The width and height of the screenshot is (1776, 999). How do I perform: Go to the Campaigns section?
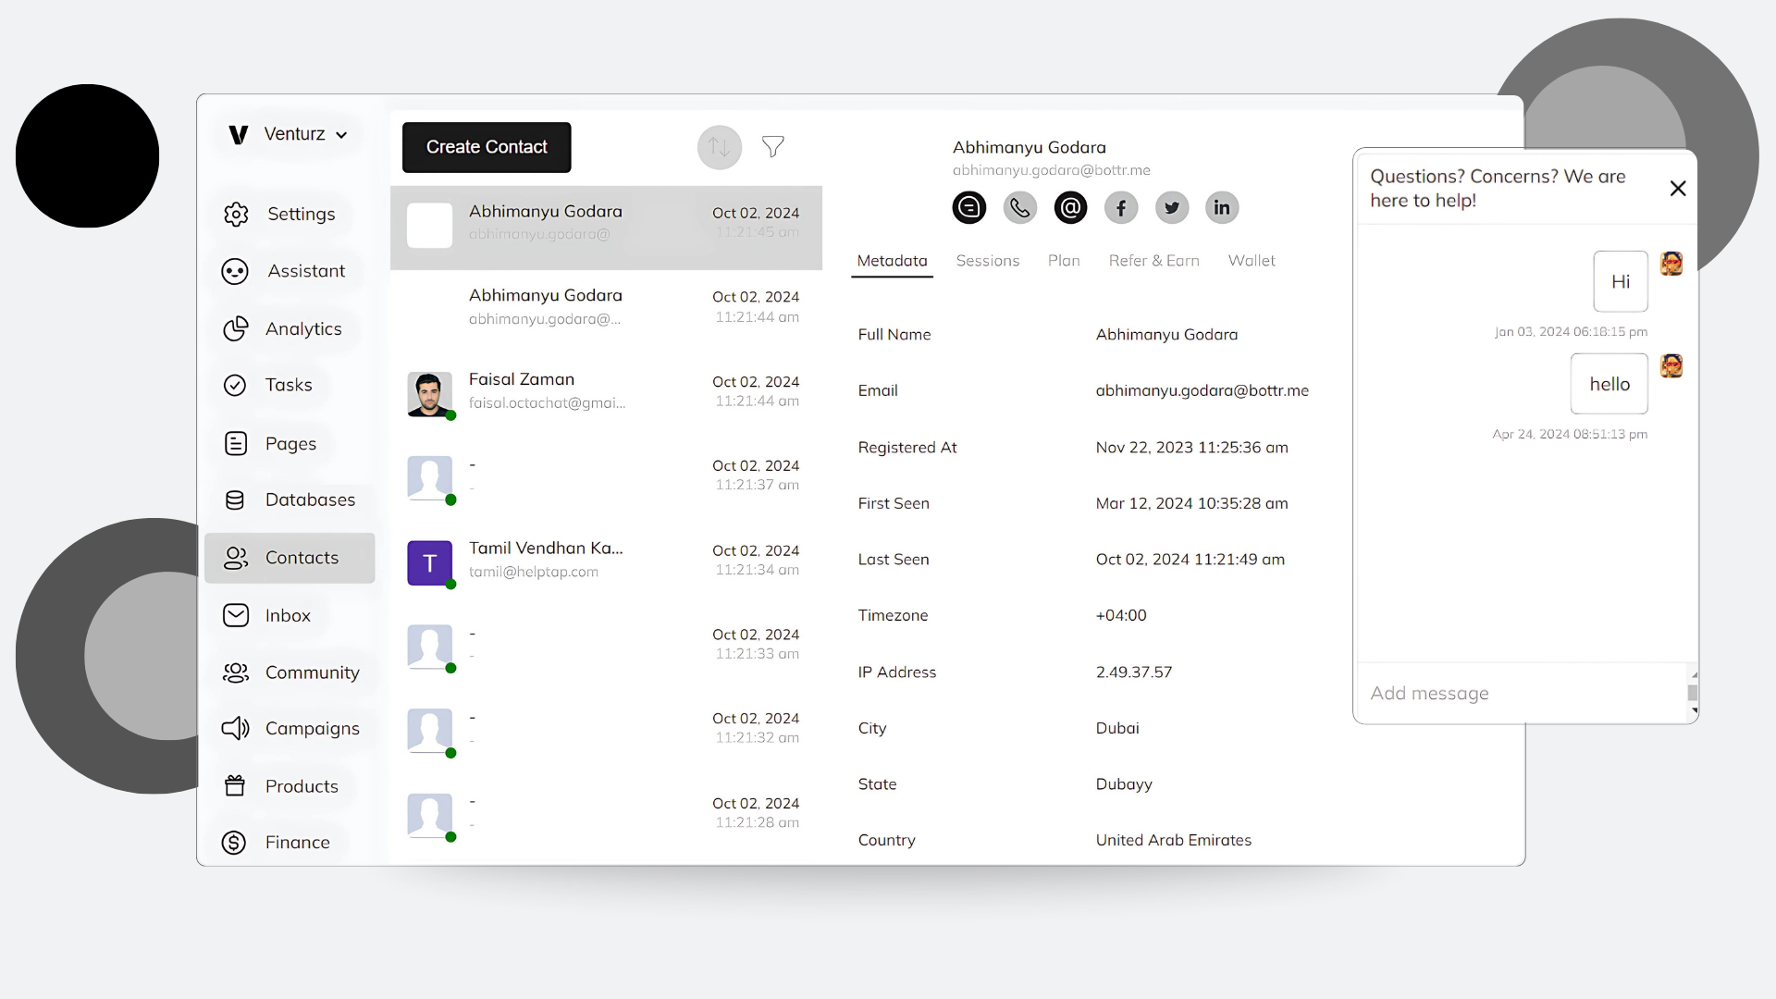coord(313,728)
